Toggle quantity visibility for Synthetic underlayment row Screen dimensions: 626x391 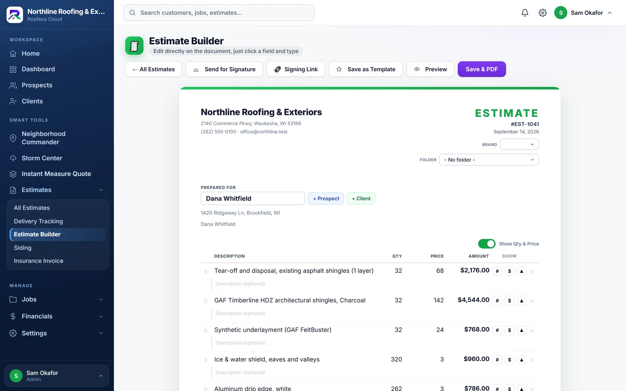click(497, 330)
